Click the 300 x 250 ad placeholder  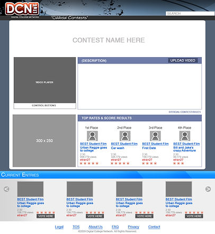pyautogui.click(x=44, y=141)
